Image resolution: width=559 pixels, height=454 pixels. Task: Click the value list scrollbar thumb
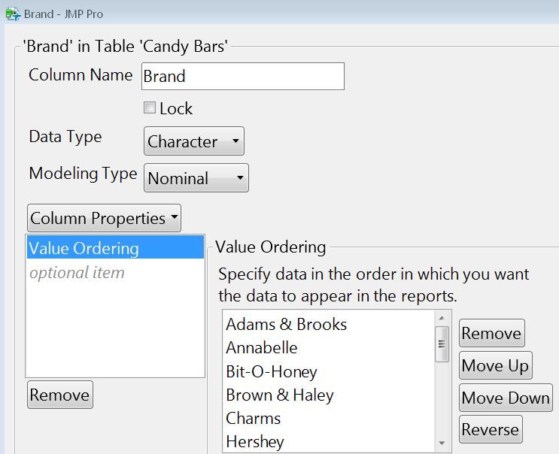tap(442, 344)
